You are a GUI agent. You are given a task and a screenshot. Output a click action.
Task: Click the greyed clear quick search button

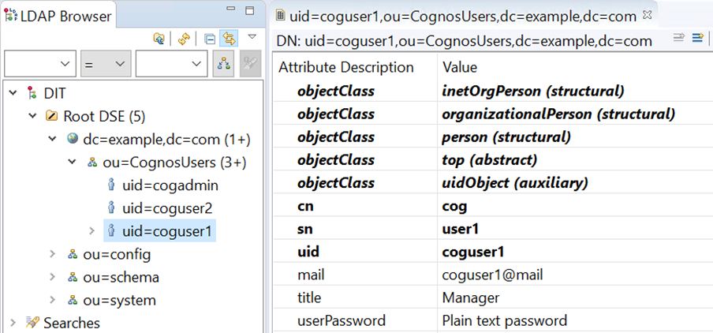click(x=251, y=64)
